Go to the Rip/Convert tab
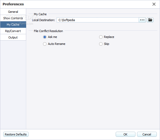 tap(13, 31)
